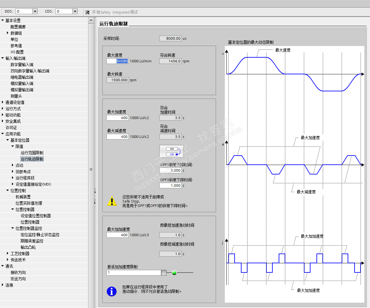The image size is (370, 308).
Task: Toggle the 激活加加速度限制 switch
Action: pyautogui.click(x=164, y=273)
